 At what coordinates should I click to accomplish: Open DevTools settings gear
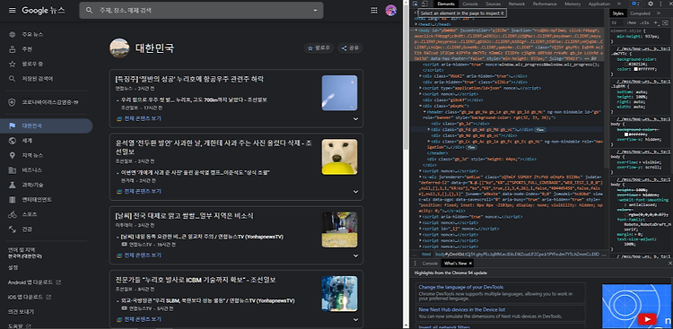click(651, 4)
